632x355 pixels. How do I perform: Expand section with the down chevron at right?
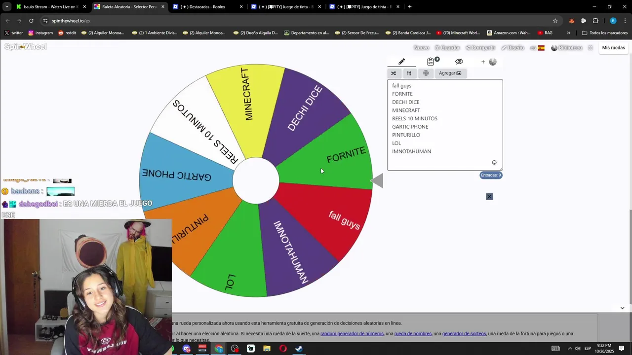click(622, 308)
